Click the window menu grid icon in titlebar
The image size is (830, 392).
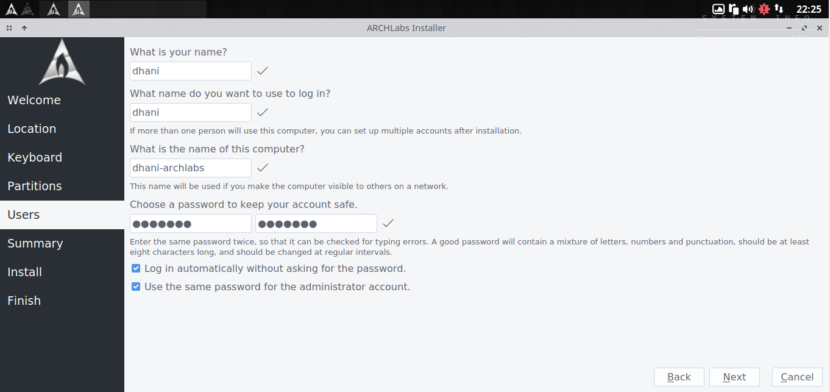9,28
